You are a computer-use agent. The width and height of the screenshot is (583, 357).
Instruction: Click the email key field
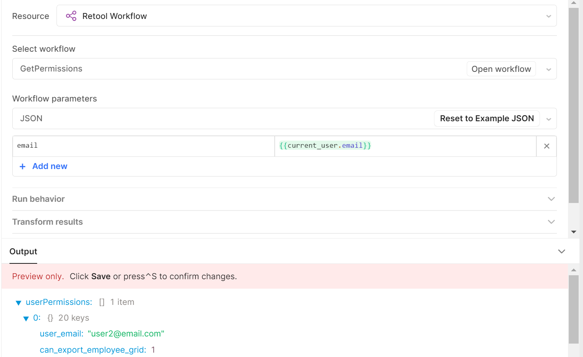coord(143,146)
